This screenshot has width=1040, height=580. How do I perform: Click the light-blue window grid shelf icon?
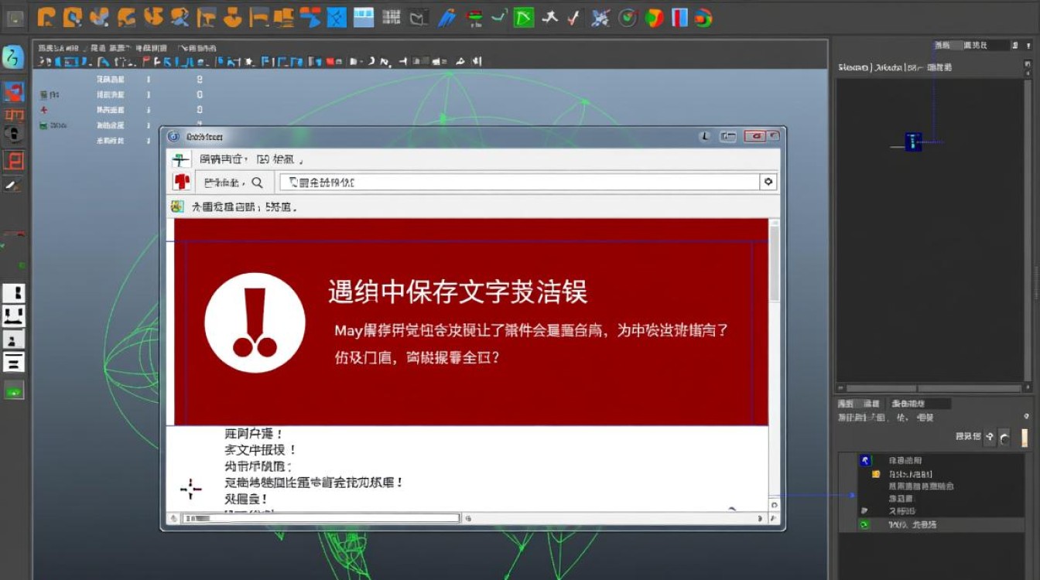[x=364, y=16]
